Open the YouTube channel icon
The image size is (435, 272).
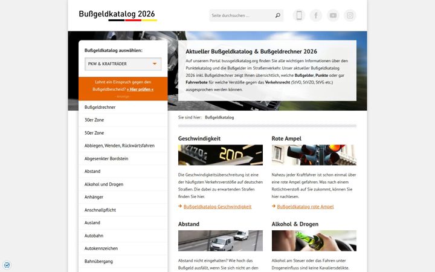pyautogui.click(x=333, y=16)
